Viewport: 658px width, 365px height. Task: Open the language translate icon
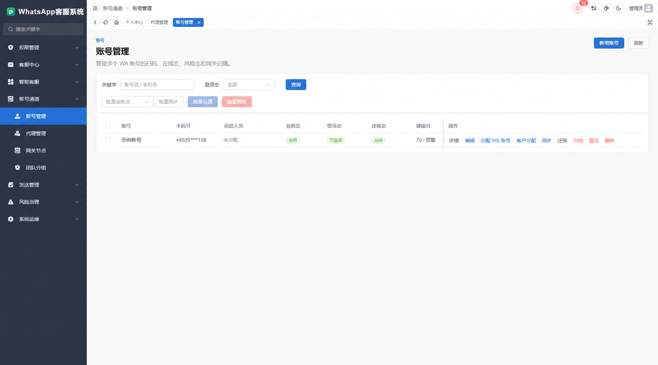click(593, 8)
